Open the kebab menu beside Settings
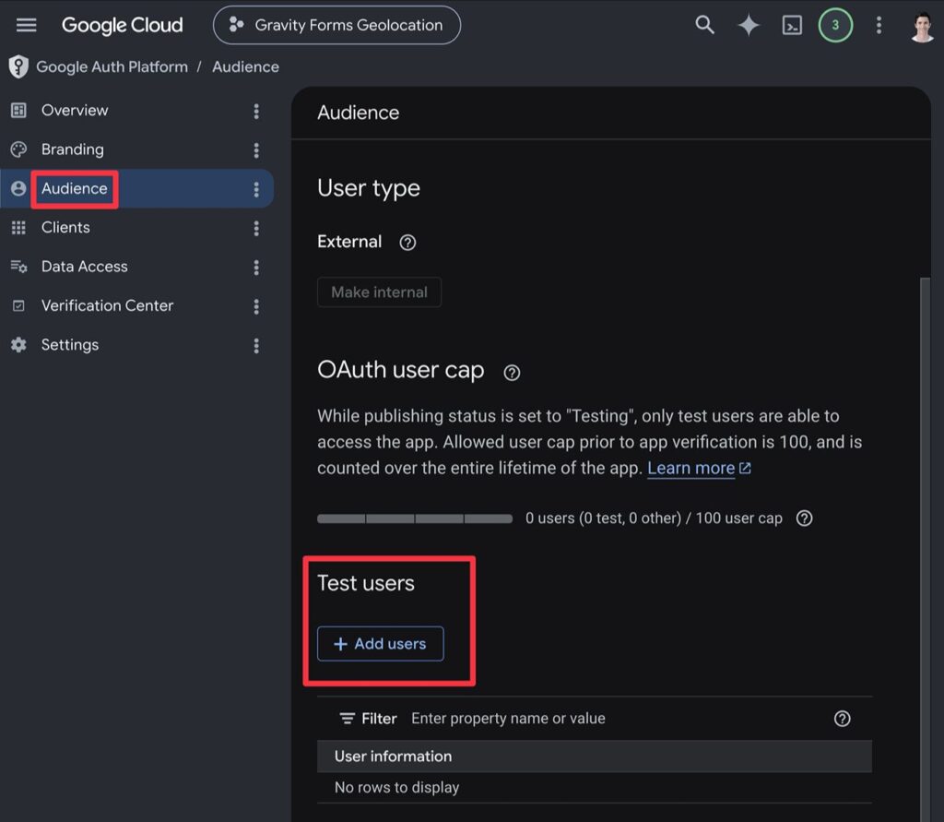This screenshot has width=944, height=822. tap(256, 345)
